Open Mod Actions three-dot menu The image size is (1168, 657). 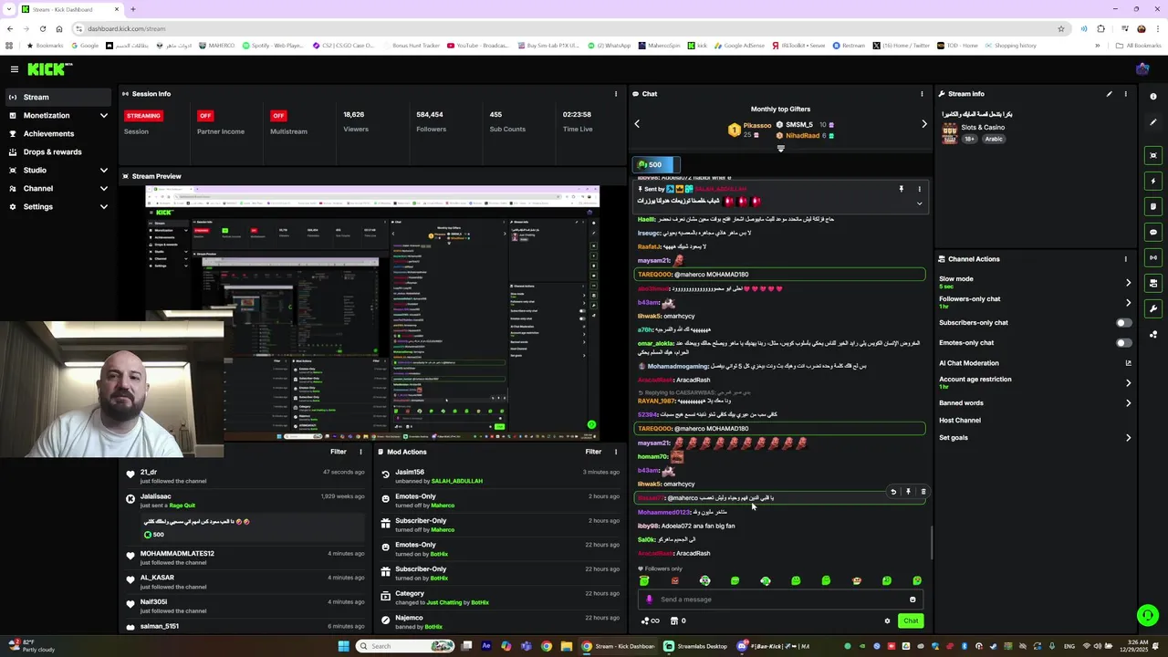[x=616, y=452]
